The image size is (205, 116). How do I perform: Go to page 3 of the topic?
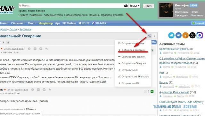pyautogui.click(x=3, y=43)
